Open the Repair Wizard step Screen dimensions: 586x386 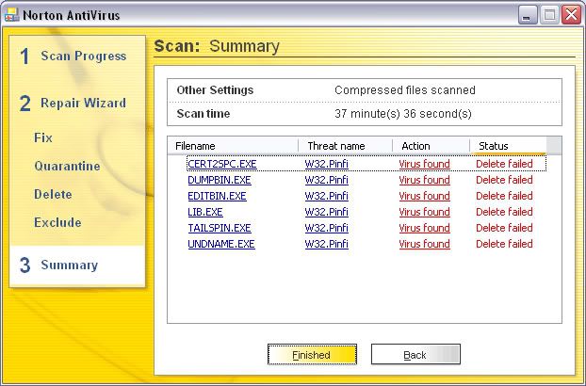pos(73,103)
